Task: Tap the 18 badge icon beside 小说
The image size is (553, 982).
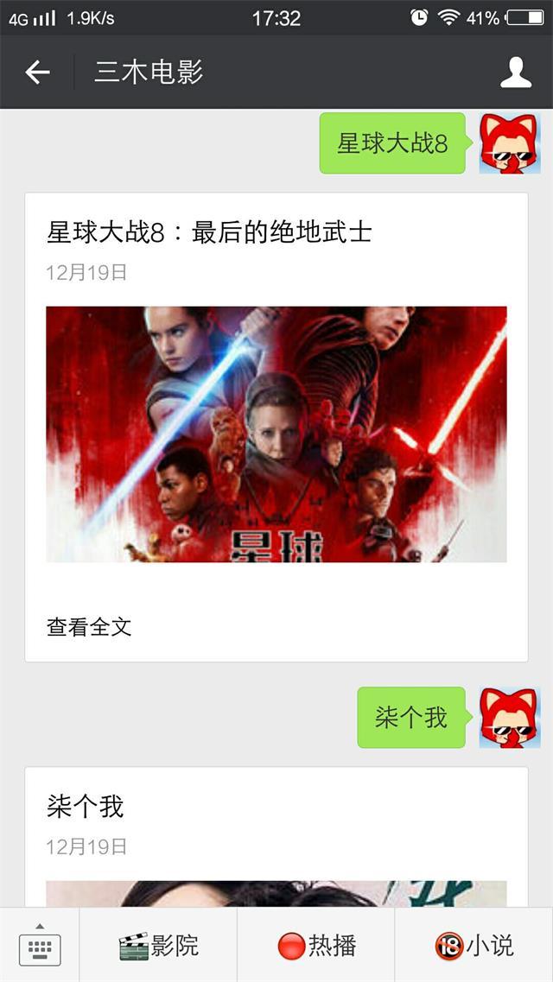Action: point(448,946)
